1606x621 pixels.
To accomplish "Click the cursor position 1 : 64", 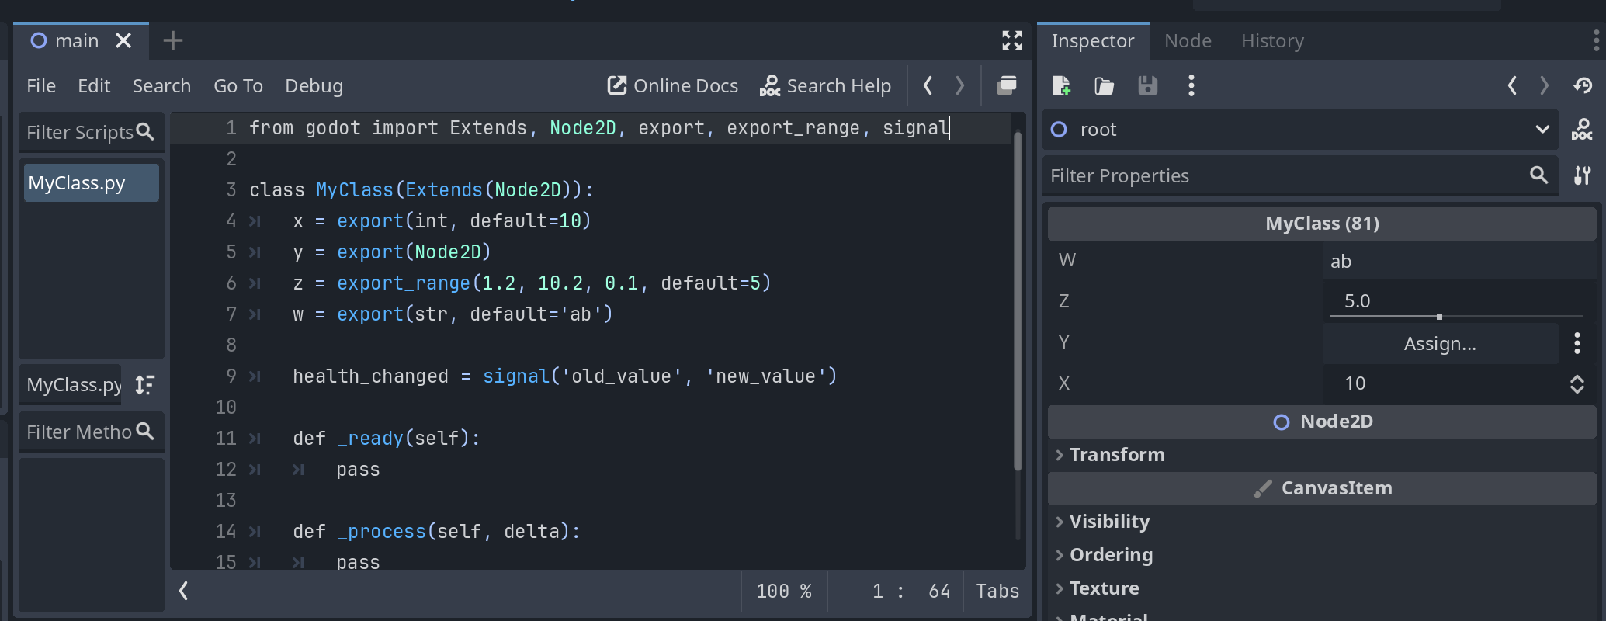I will pyautogui.click(x=911, y=591).
